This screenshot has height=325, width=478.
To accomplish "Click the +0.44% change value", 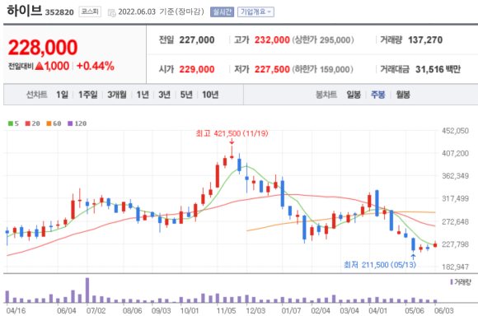I will click(96, 66).
